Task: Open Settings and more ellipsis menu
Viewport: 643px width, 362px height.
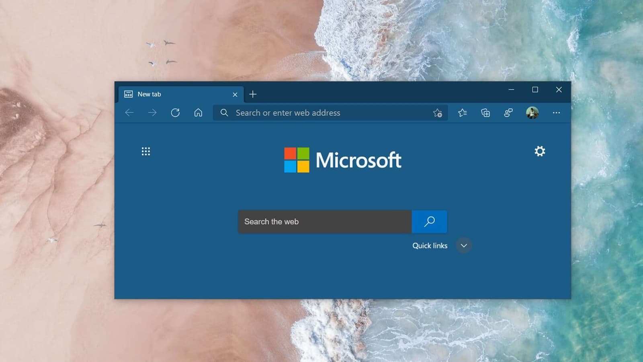Action: pyautogui.click(x=556, y=113)
